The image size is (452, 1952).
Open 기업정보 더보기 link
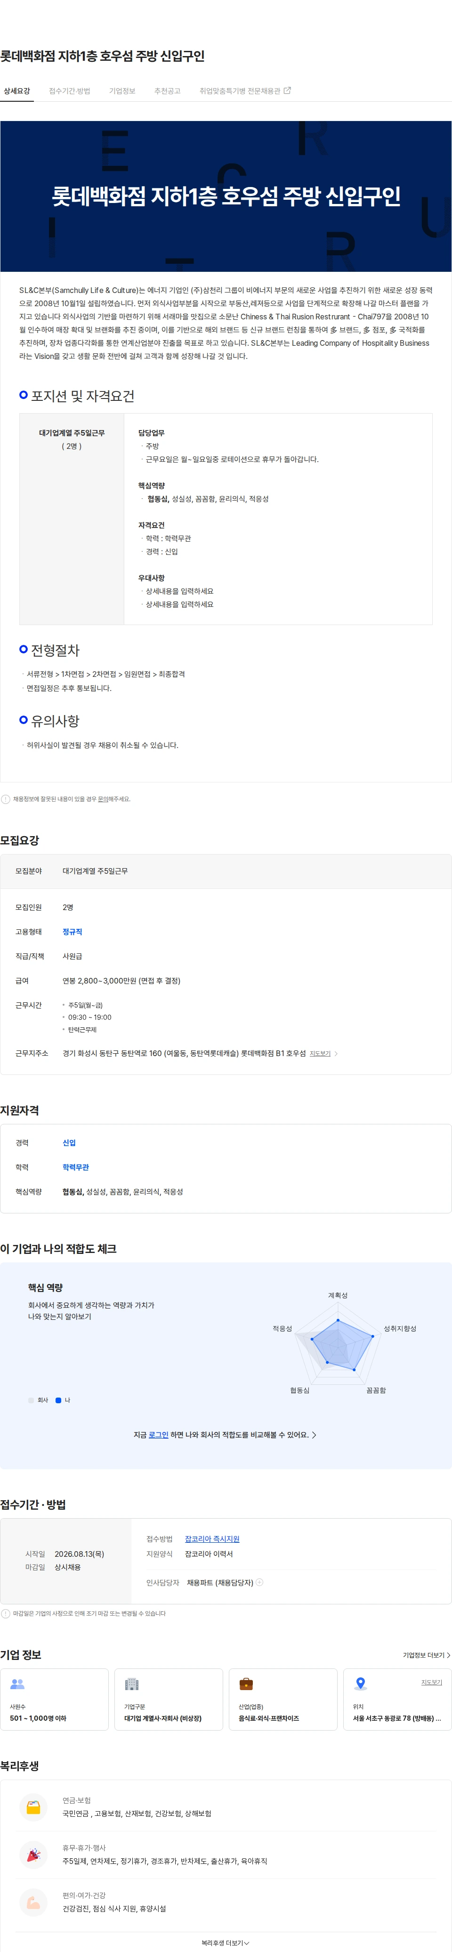426,1655
